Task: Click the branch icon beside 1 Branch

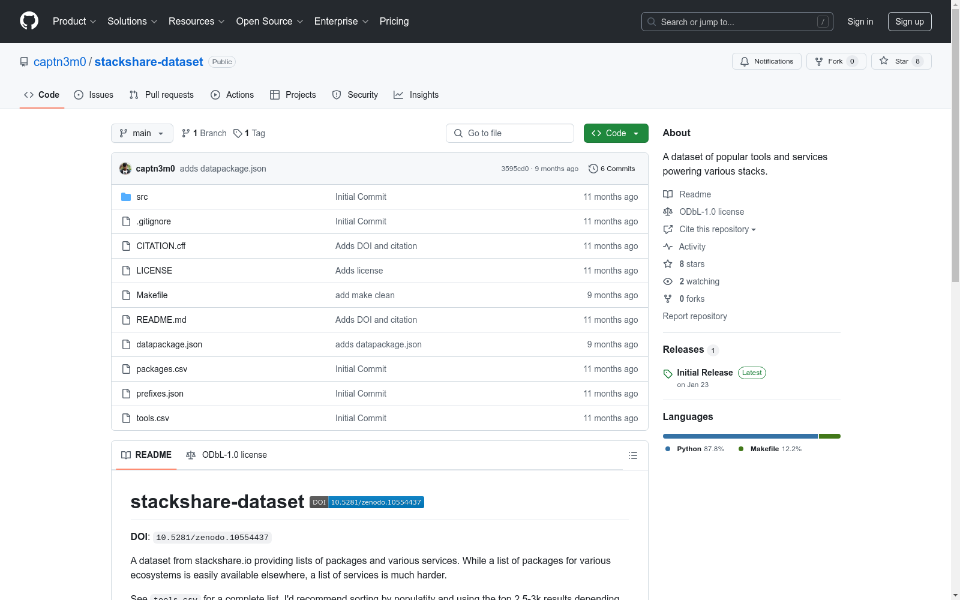Action: pos(186,133)
